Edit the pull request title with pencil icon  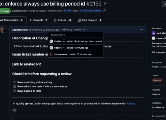[x=105, y=4]
